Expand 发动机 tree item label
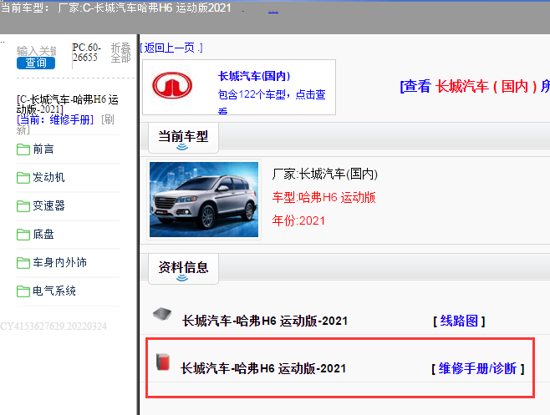 48,178
